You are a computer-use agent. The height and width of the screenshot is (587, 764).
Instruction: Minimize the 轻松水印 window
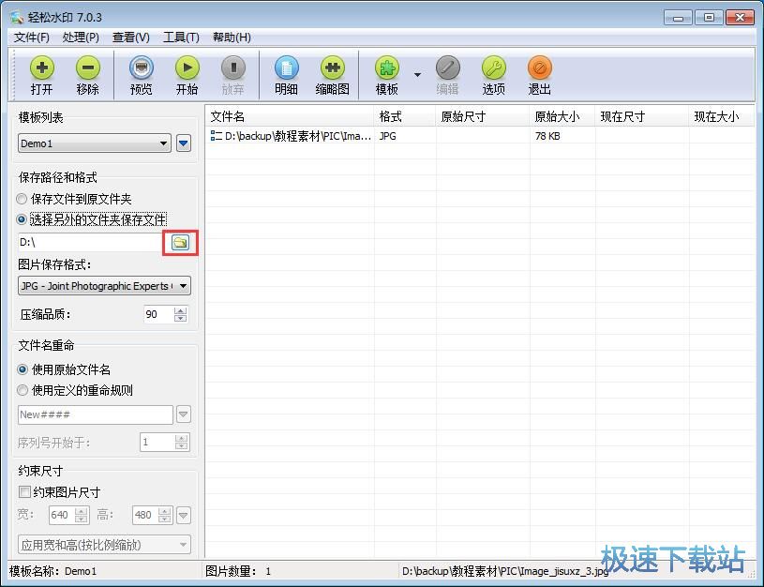[678, 18]
